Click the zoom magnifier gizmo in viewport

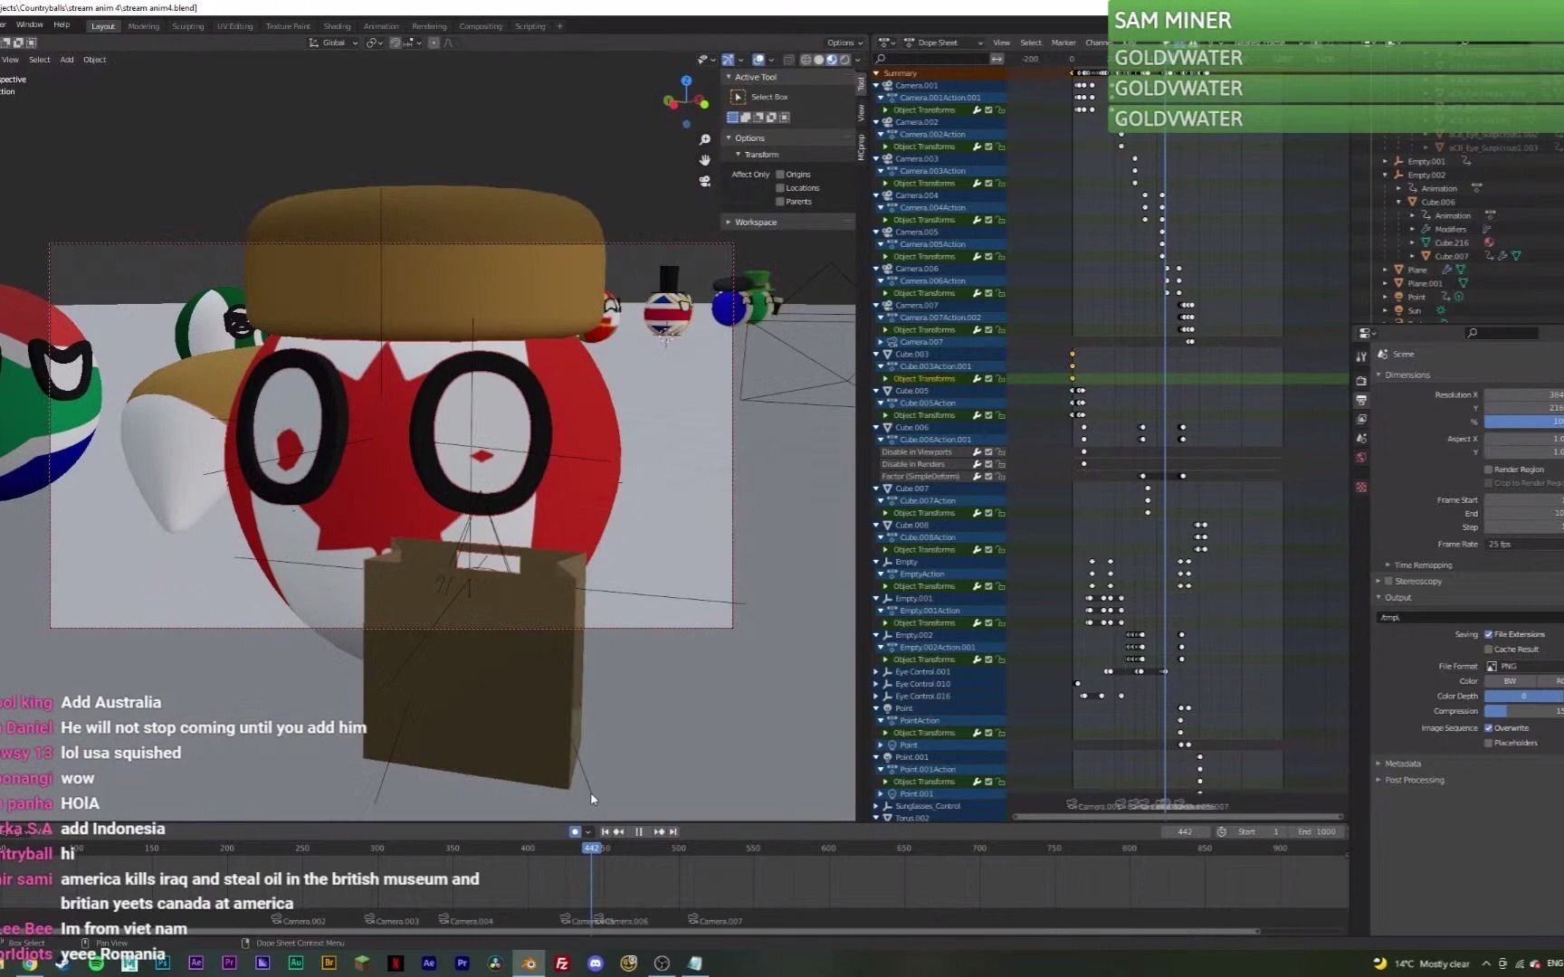point(705,139)
